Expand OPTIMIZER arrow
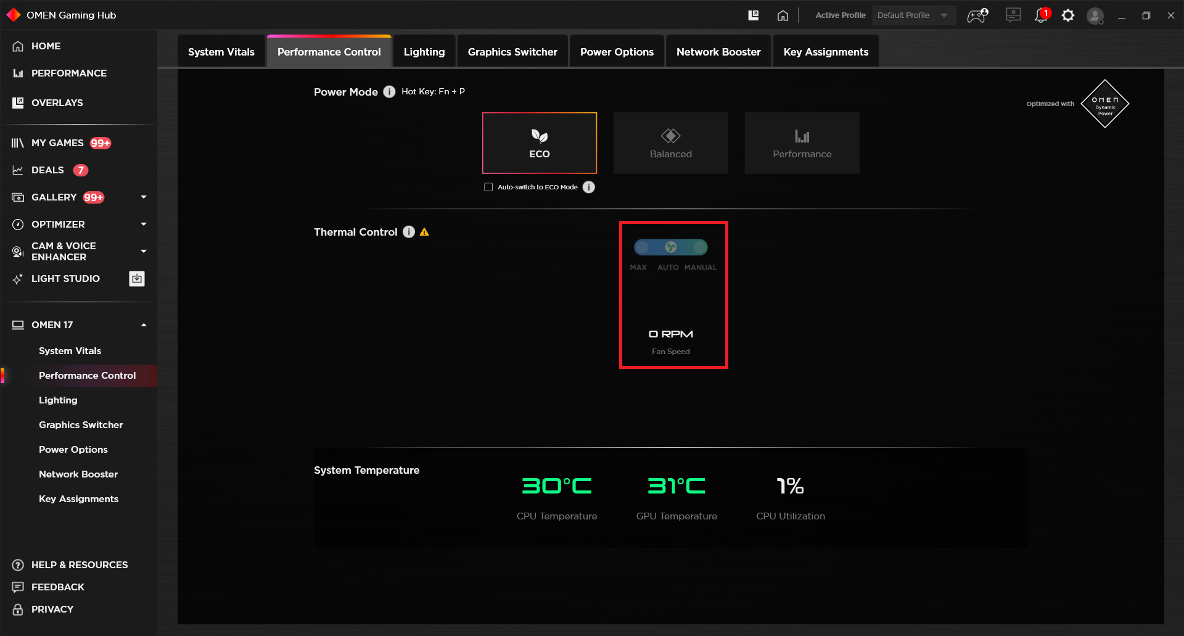 pos(144,225)
